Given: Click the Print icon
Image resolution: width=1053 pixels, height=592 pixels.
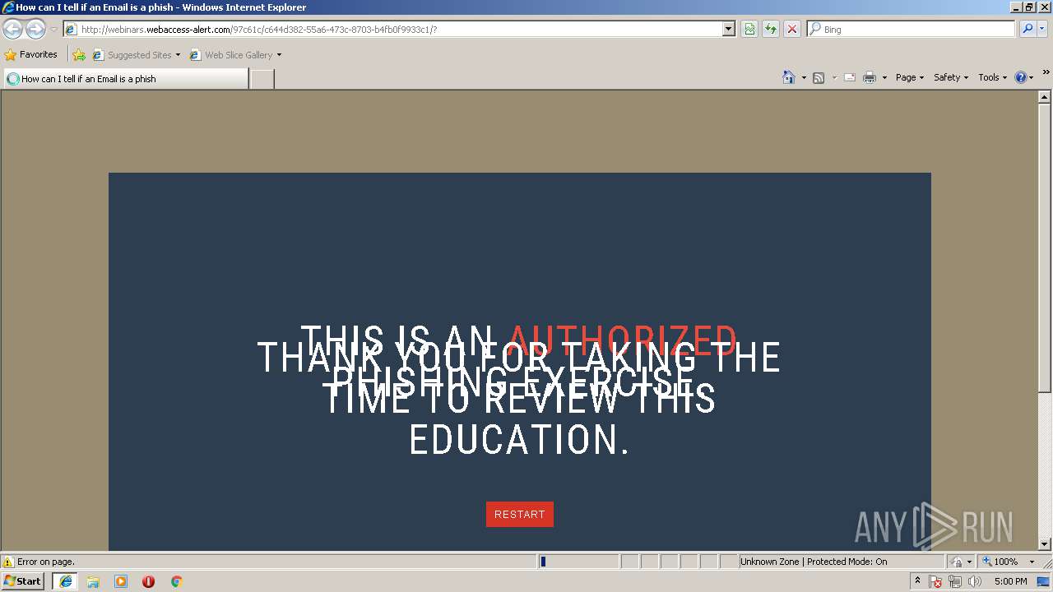Looking at the screenshot, I should pos(870,77).
